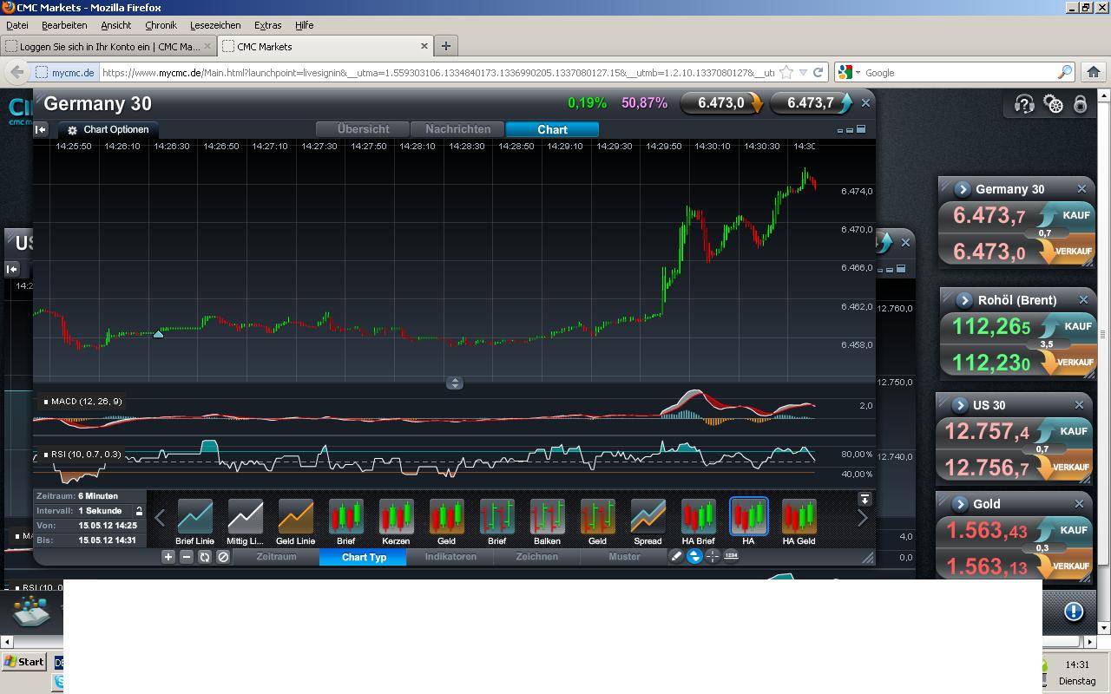Show previous chart types with left arrow
The height and width of the screenshot is (694, 1111).
coord(160,518)
